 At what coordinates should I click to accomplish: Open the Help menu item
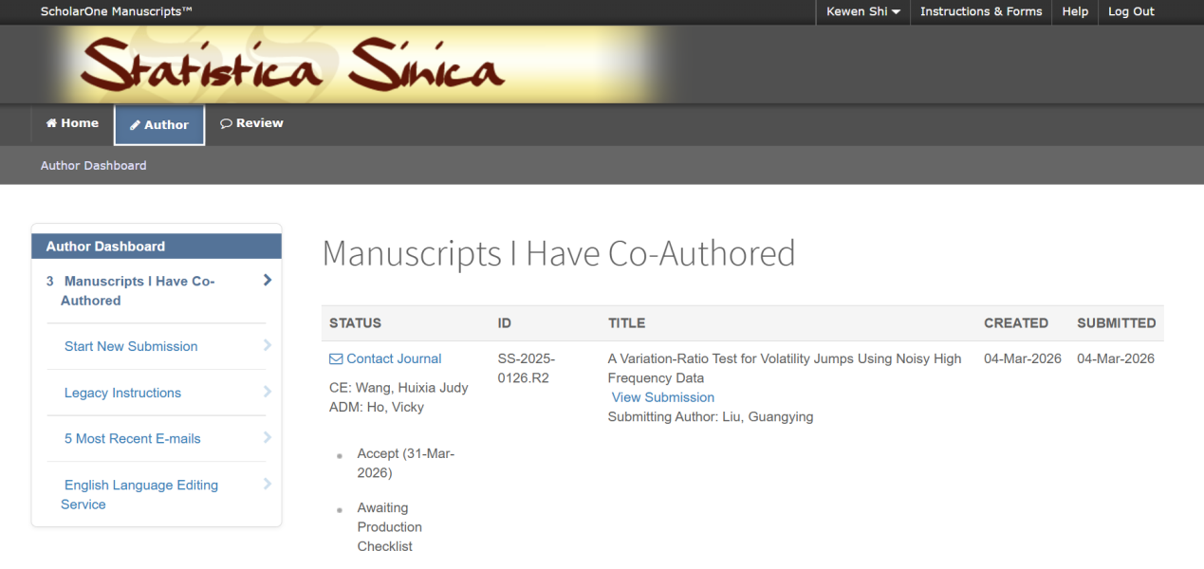pyautogui.click(x=1075, y=11)
